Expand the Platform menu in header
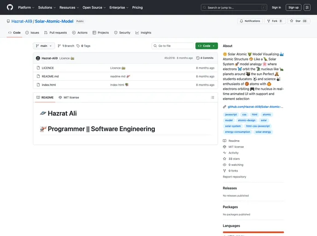Screen dimensions: 317x236 pos(26,7)
